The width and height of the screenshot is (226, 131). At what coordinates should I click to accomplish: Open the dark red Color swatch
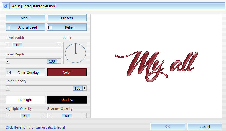[67, 73]
